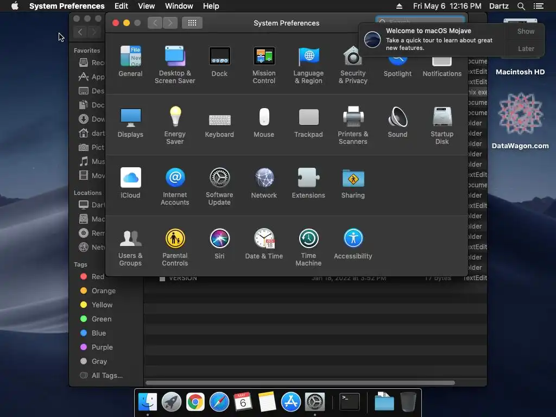
Task: Open Notification Center from menu bar
Action: (x=539, y=6)
